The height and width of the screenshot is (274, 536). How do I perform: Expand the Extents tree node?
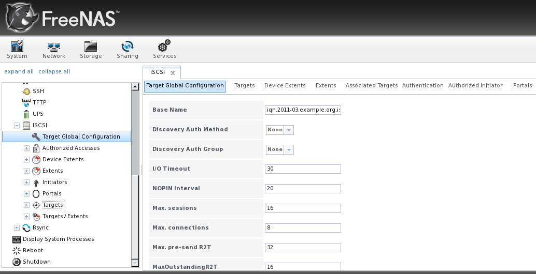point(26,171)
